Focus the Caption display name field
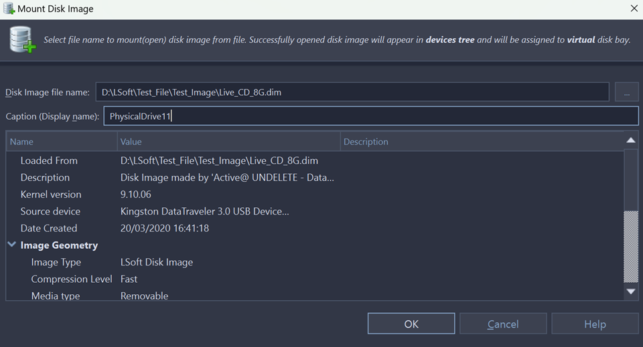The width and height of the screenshot is (643, 347). 370,116
